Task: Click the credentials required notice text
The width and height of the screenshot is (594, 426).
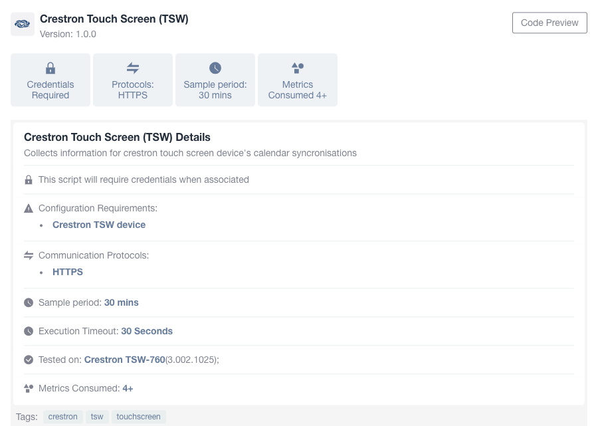Action: pos(144,179)
